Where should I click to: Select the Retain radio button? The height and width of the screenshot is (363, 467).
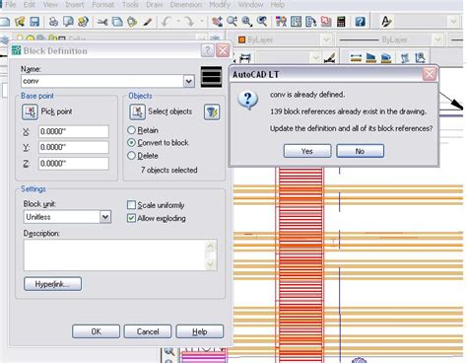point(131,130)
